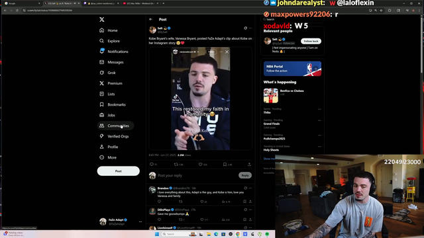
Task: Open the NBA Portal banner
Action: click(292, 69)
